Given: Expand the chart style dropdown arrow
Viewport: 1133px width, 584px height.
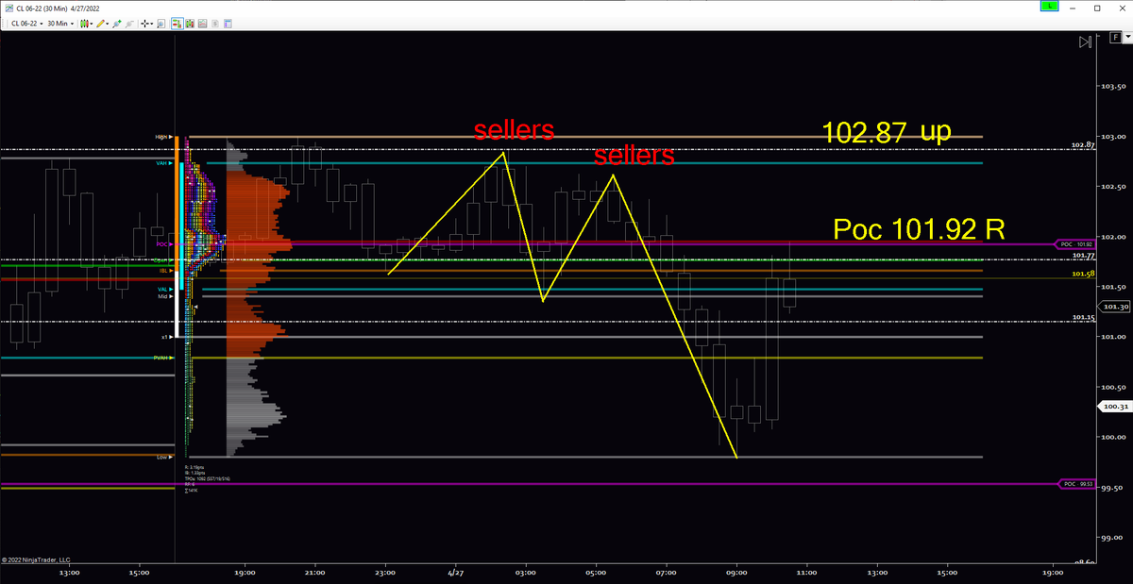Looking at the screenshot, I should [92, 24].
